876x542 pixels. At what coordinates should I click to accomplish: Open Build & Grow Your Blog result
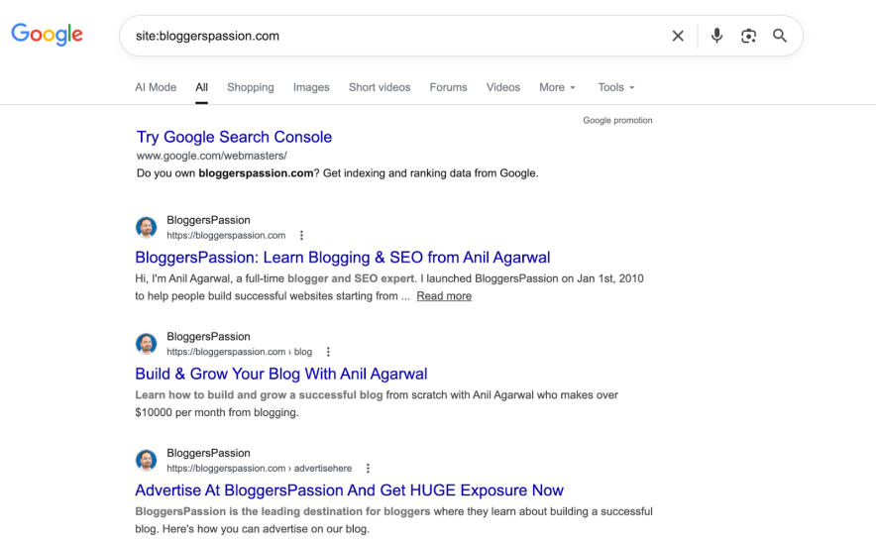click(281, 374)
